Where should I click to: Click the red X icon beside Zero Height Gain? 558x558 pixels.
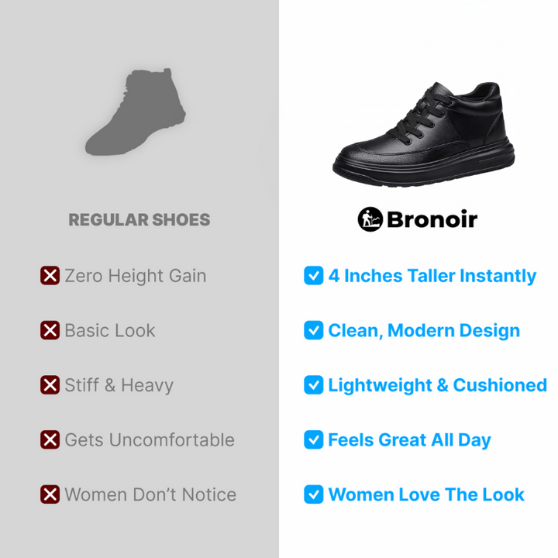pos(50,275)
